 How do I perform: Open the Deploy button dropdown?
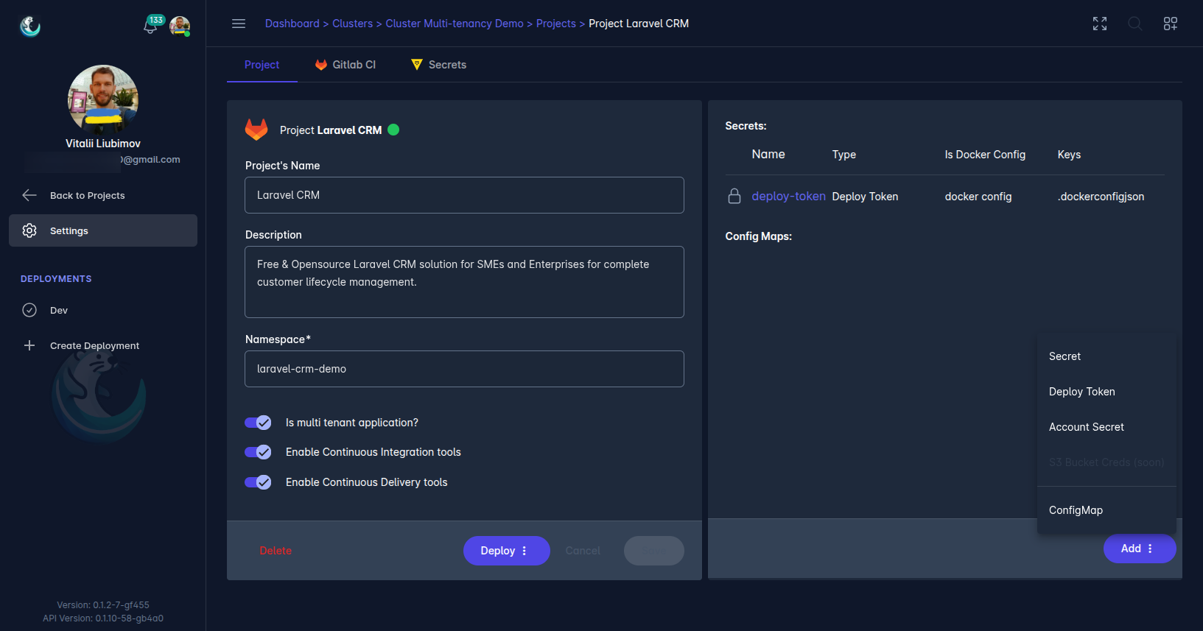pyautogui.click(x=507, y=551)
